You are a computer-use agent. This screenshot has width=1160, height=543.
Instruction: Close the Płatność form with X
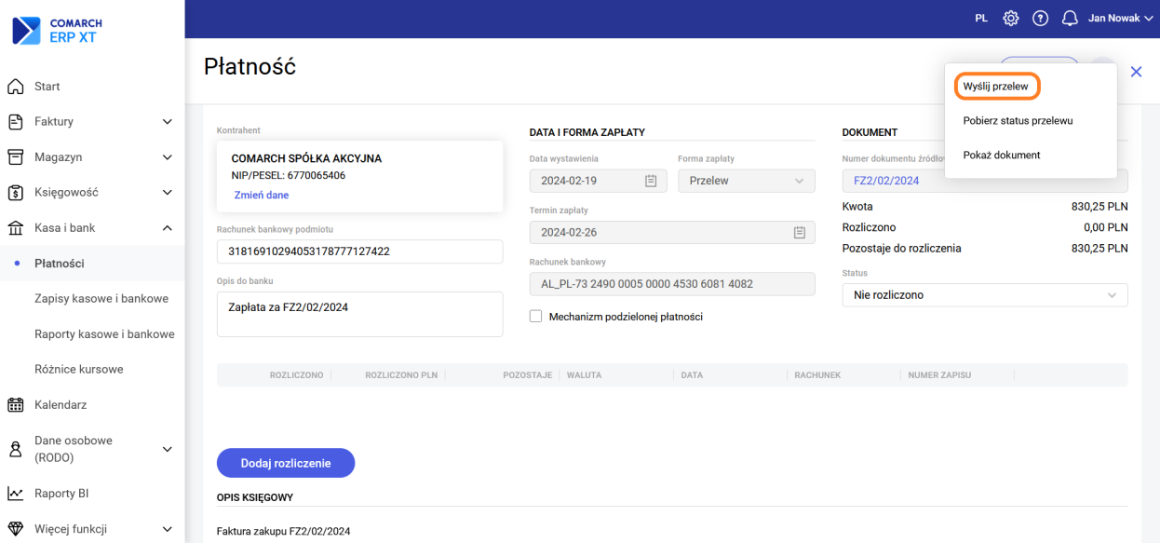click(1136, 72)
